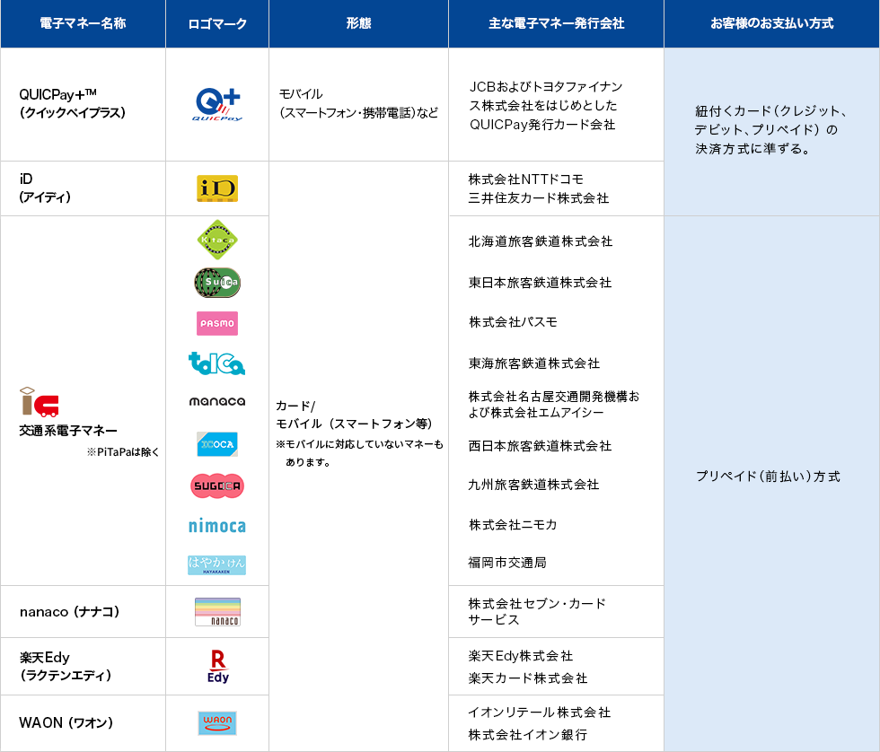The image size is (880, 752).
Task: Click the yellow iD logo
Action: pos(217,188)
